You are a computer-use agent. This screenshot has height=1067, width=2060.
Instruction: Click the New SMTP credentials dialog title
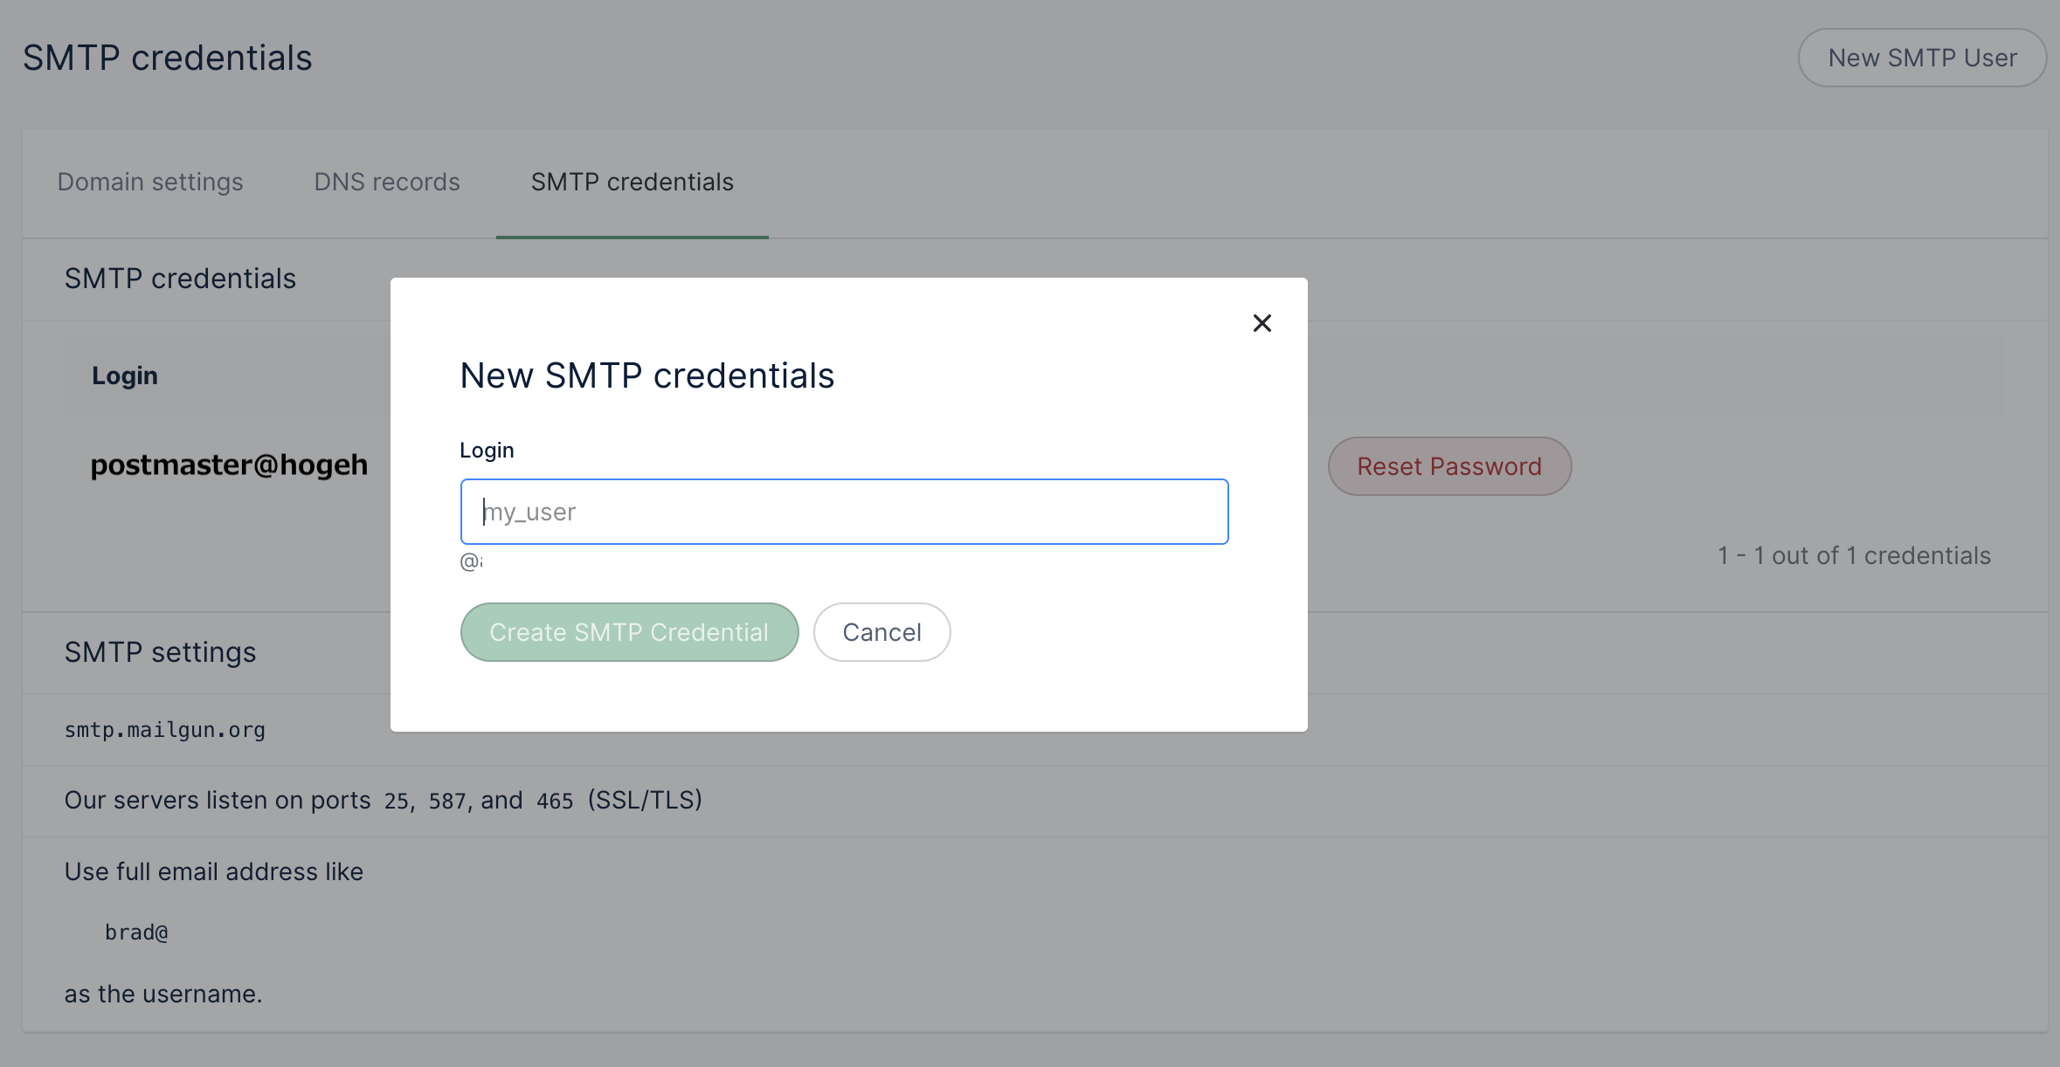(x=646, y=375)
